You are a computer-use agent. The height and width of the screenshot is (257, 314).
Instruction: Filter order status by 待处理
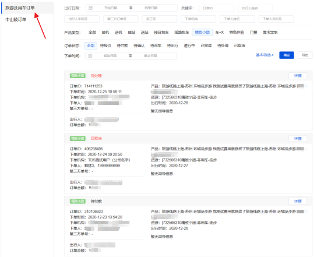(x=223, y=45)
